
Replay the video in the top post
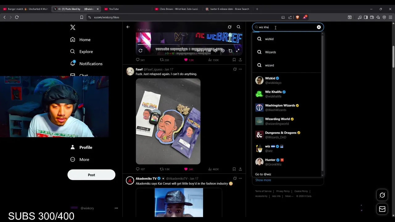(x=140, y=51)
